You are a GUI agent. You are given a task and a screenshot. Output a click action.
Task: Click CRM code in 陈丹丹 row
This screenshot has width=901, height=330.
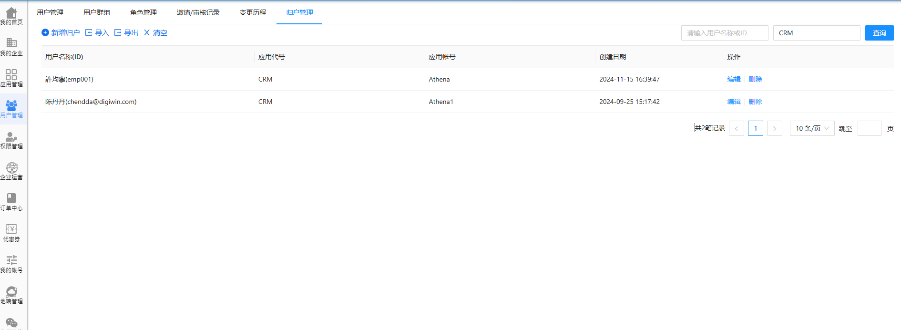pos(266,102)
